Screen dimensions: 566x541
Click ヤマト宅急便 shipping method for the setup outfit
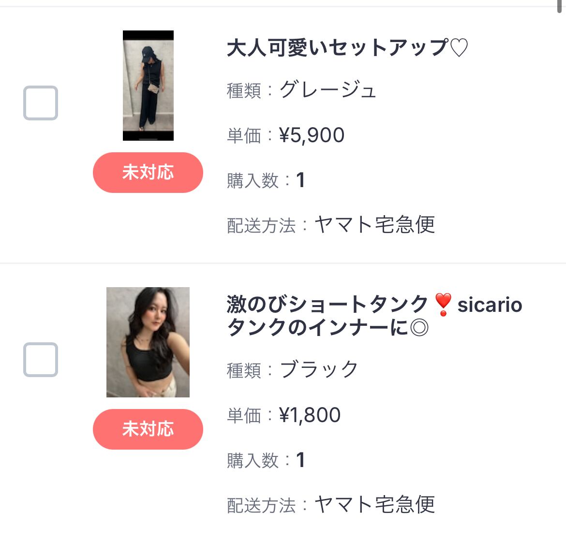point(375,225)
